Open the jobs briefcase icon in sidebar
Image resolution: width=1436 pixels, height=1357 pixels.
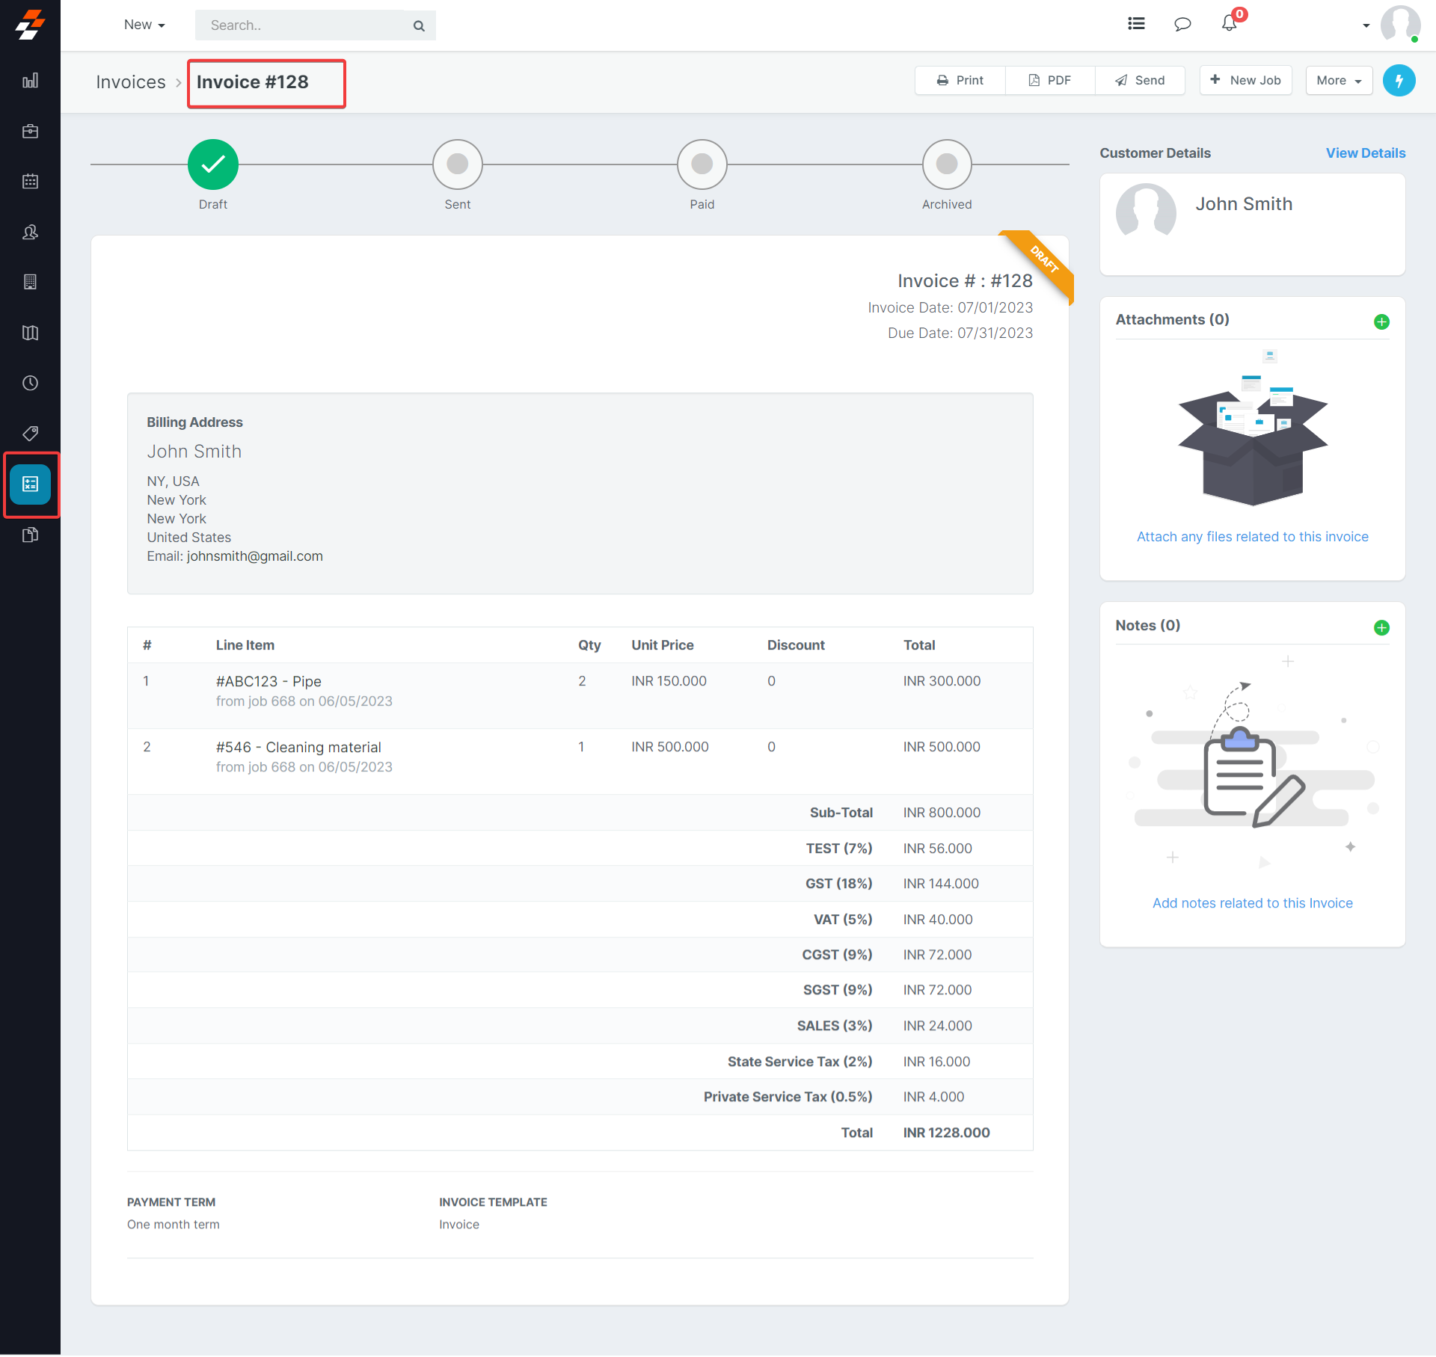[x=30, y=132]
